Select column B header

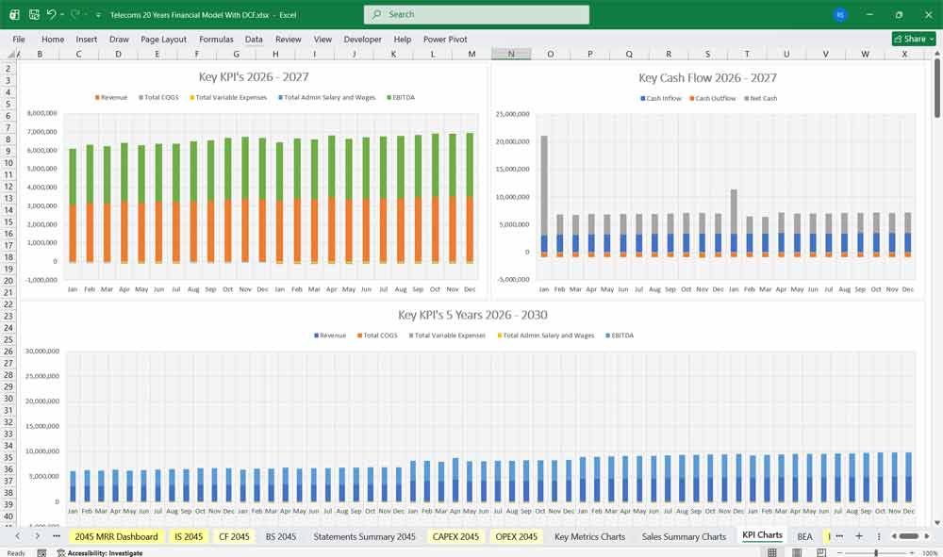[x=40, y=54]
